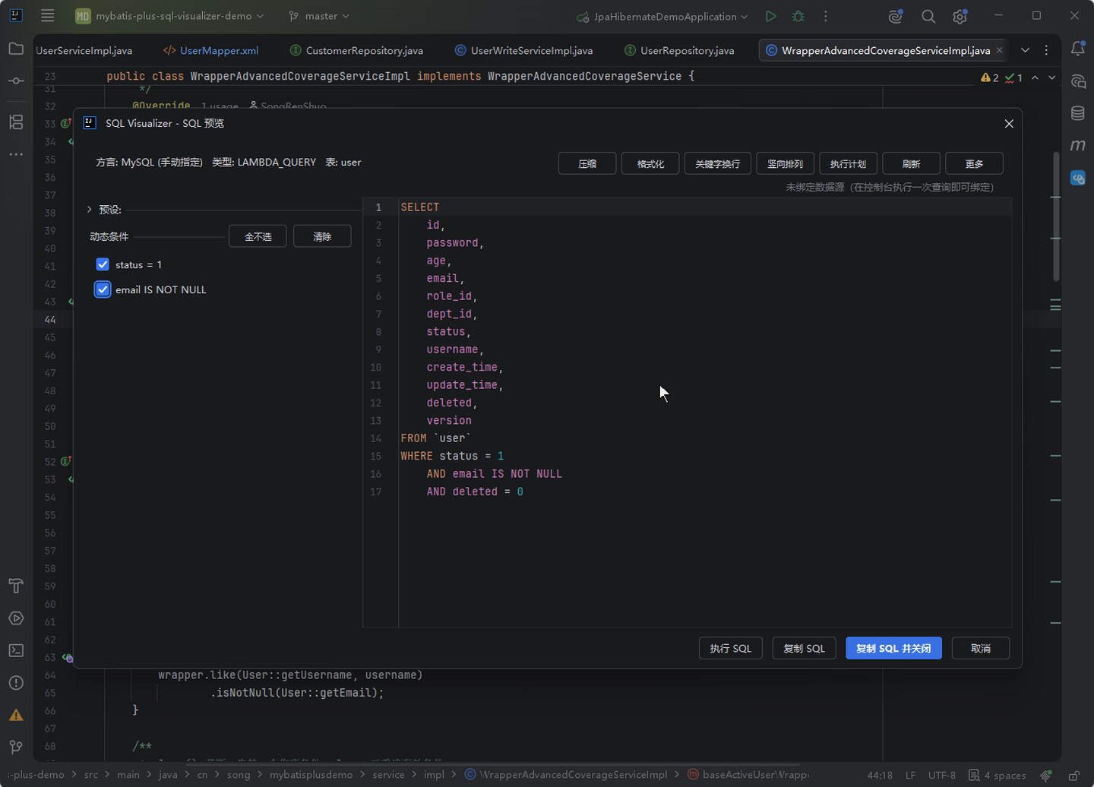Image resolution: width=1094 pixels, height=787 pixels.
Task: Open the Terminal tool window
Action: point(16,650)
